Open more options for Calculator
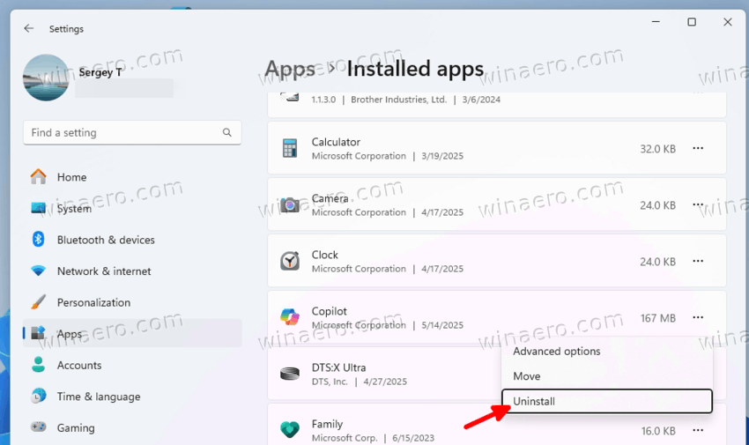This screenshot has height=445, width=749. click(x=698, y=148)
